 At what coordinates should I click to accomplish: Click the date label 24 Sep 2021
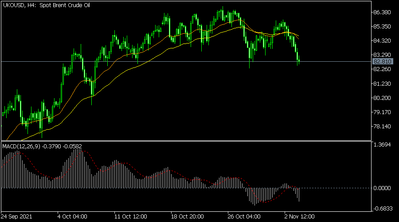(x=16, y=217)
